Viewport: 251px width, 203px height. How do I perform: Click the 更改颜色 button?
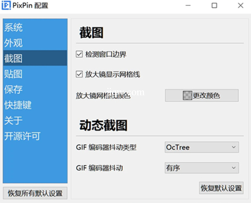202,96
